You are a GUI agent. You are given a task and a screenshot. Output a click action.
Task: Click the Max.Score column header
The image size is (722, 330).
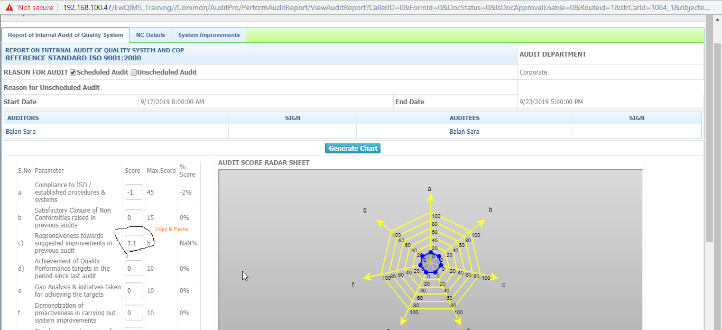[x=161, y=171]
